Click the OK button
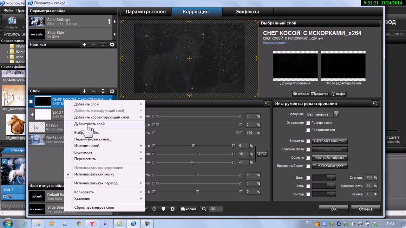The width and height of the screenshot is (406, 228). [x=334, y=209]
